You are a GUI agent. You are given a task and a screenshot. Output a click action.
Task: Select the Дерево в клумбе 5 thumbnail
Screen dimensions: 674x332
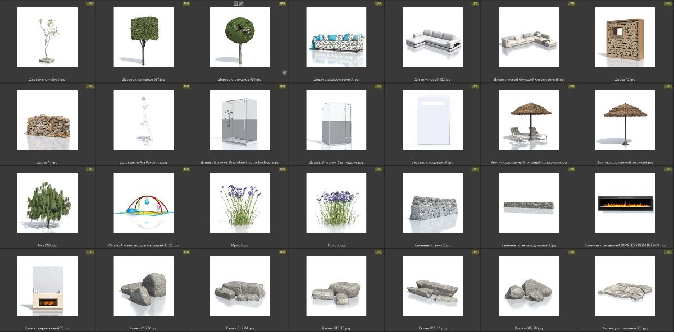tap(48, 37)
